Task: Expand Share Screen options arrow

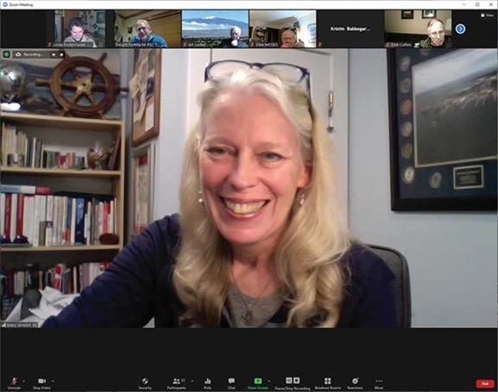Action: tap(269, 381)
